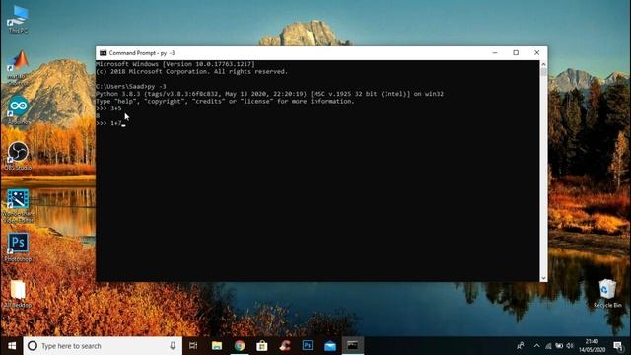This screenshot has width=631, height=355.
Task: Open the Action Center notifications icon
Action: 618,346
